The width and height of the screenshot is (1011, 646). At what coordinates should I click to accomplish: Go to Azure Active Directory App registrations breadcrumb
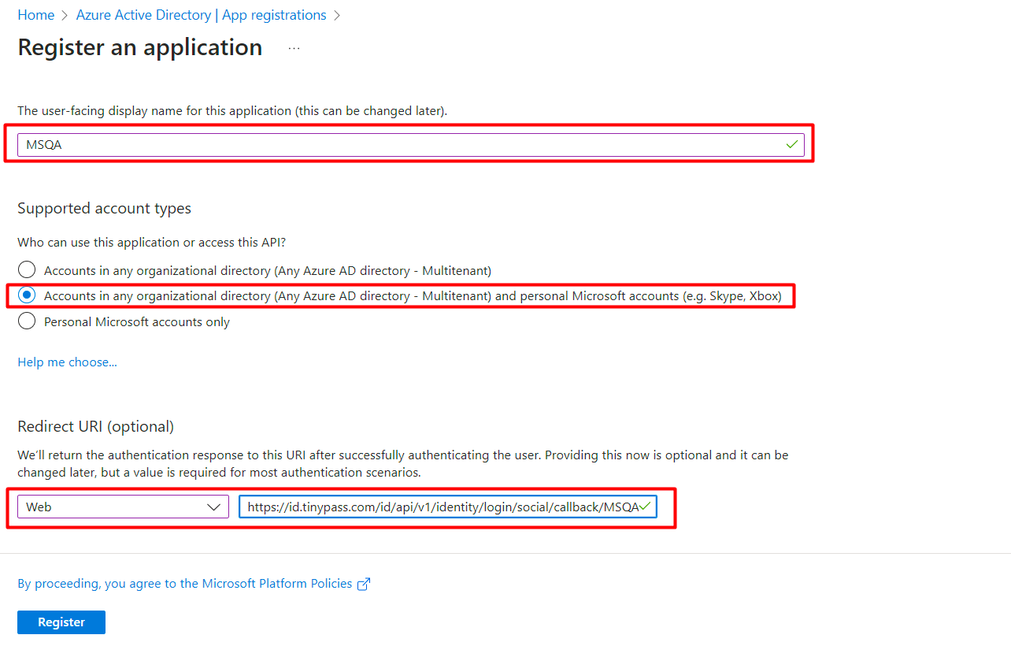[x=201, y=15]
